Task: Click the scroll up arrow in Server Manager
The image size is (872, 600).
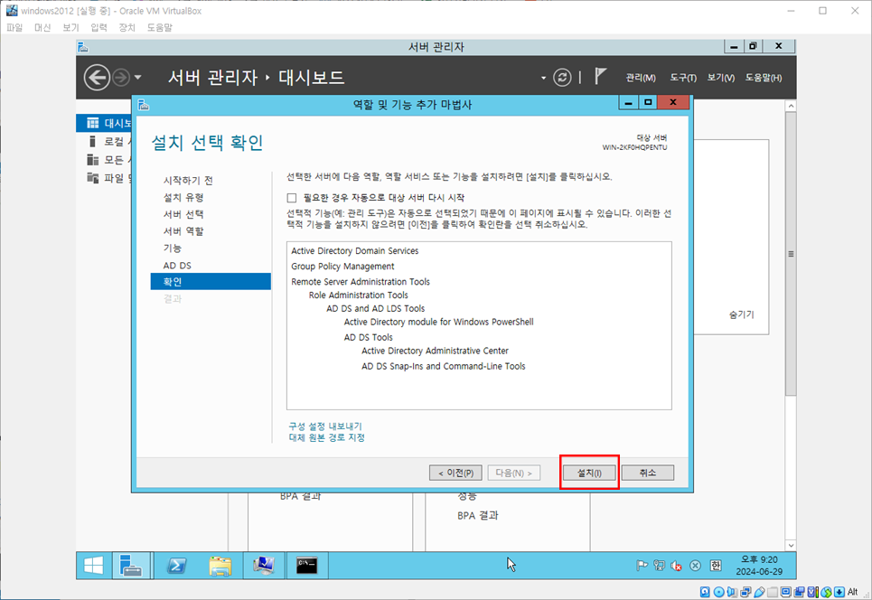Action: [791, 106]
